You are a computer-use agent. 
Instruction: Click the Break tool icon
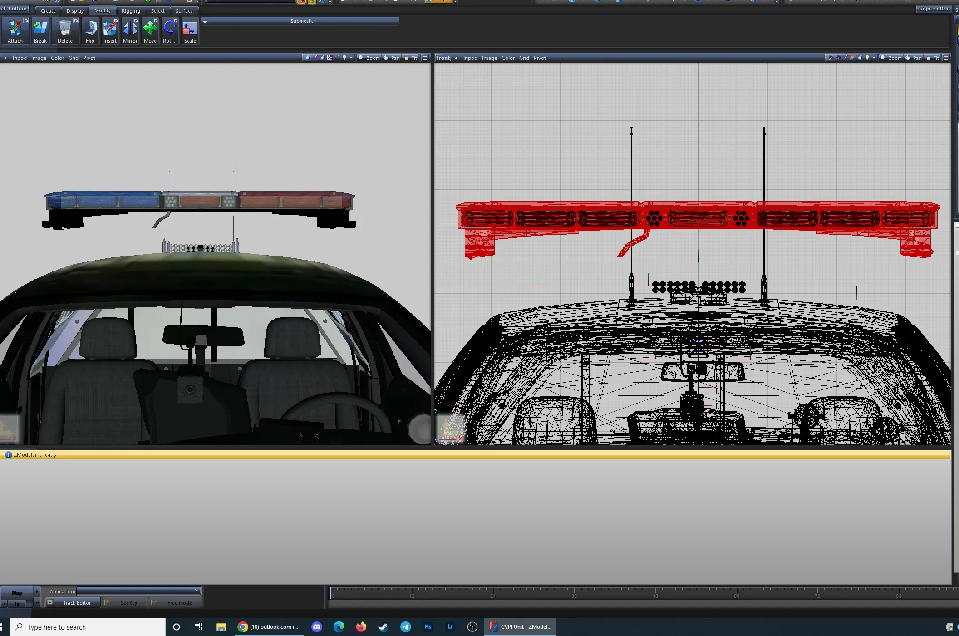(x=40, y=29)
